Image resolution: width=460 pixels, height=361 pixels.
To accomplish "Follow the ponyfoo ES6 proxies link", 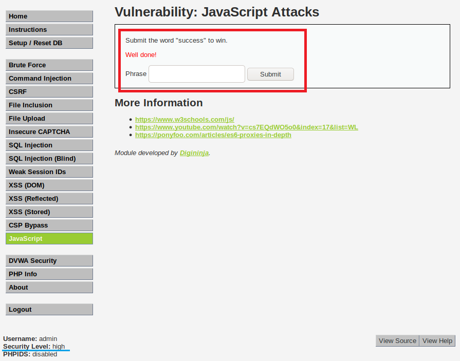I will point(213,135).
